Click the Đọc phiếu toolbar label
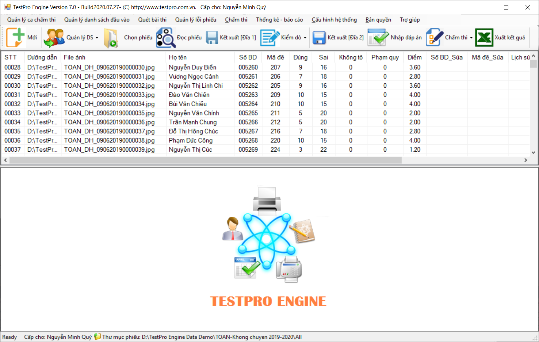Viewport: 539px width, 342px height. [x=189, y=38]
